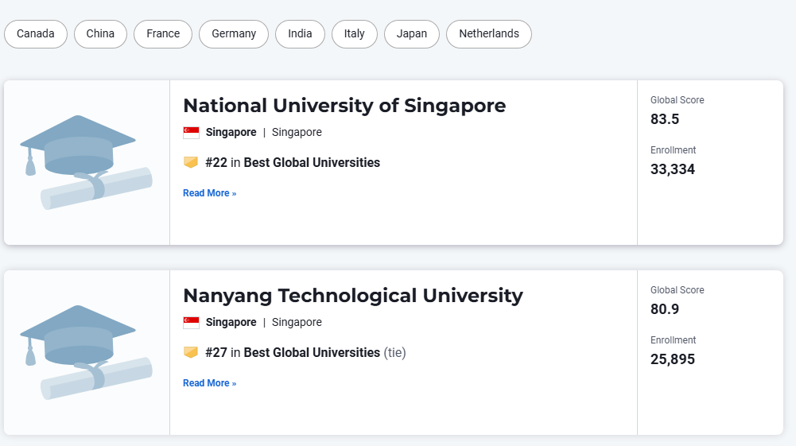Click '#27 in Best Global Universities (tie)' text
The height and width of the screenshot is (446, 796).
click(x=305, y=353)
